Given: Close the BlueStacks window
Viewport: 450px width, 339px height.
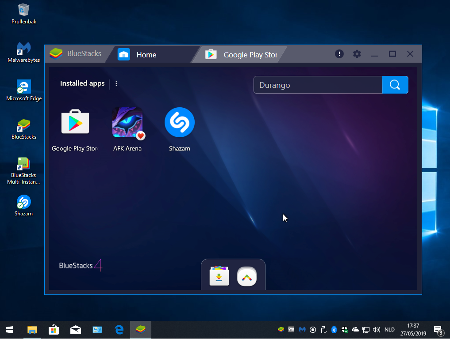Looking at the screenshot, I should click(410, 54).
